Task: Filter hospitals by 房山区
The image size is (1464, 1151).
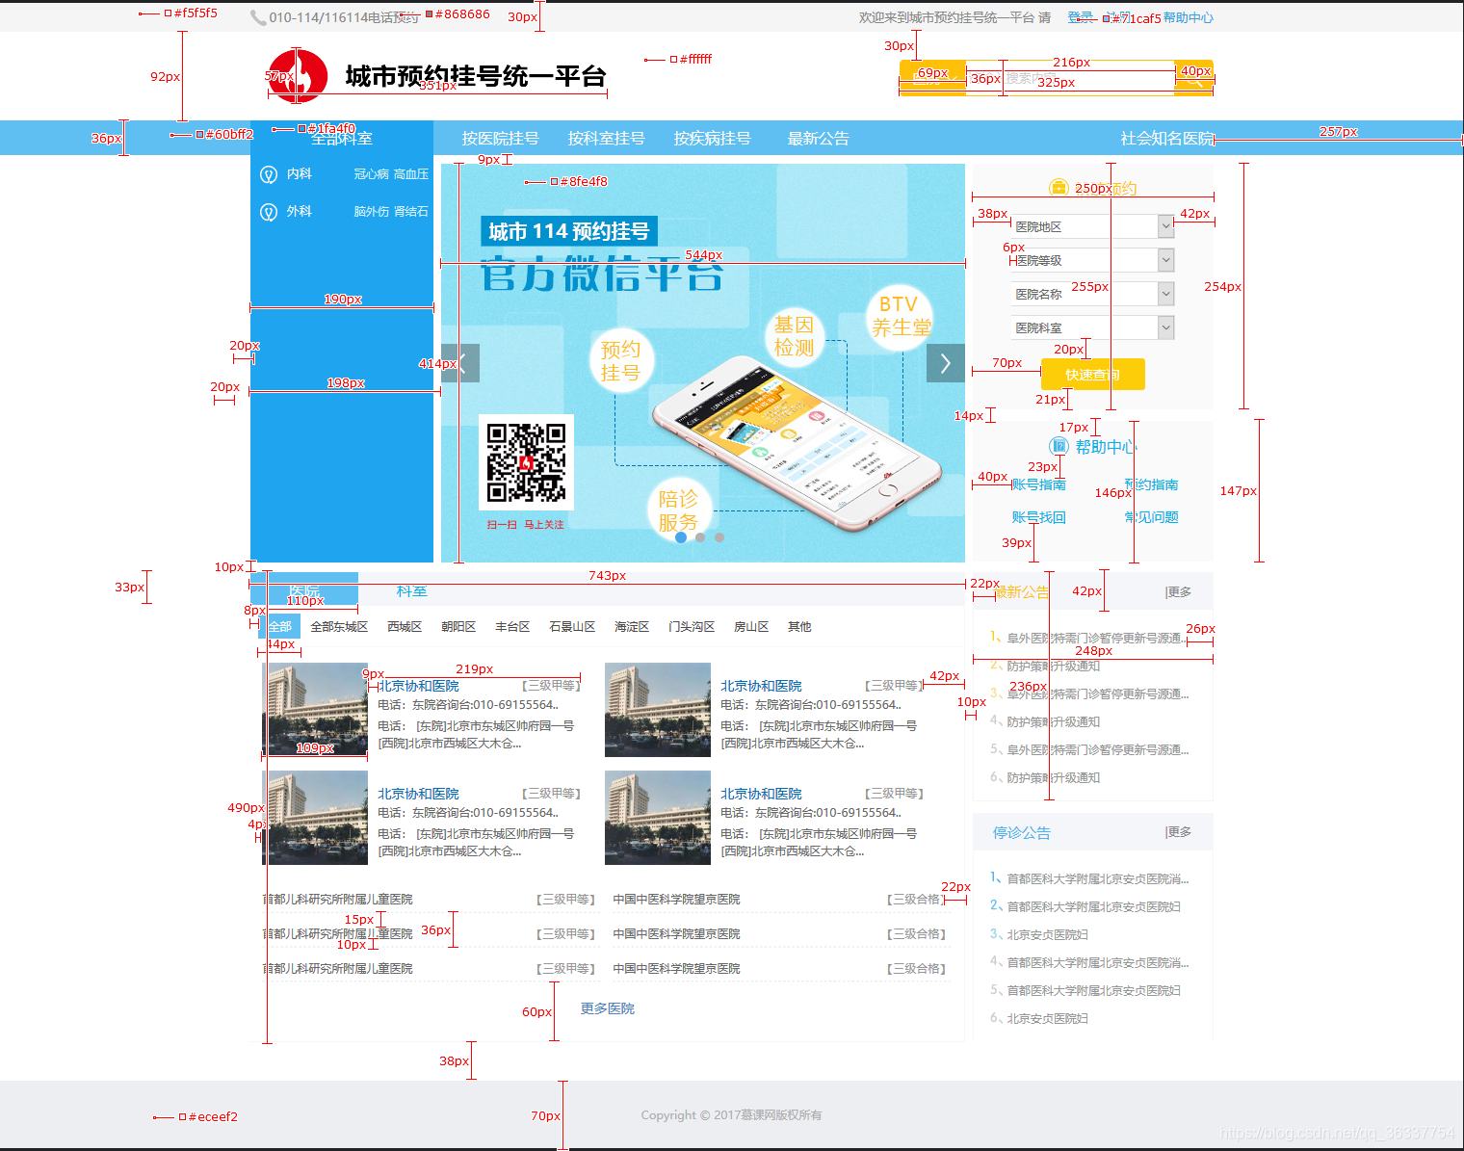Action: tap(751, 626)
